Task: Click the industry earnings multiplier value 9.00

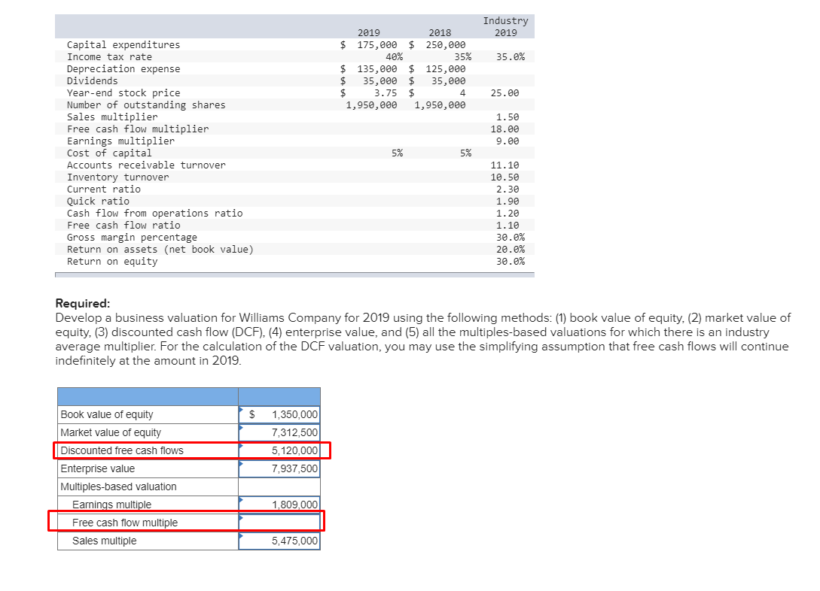Action: (x=508, y=141)
